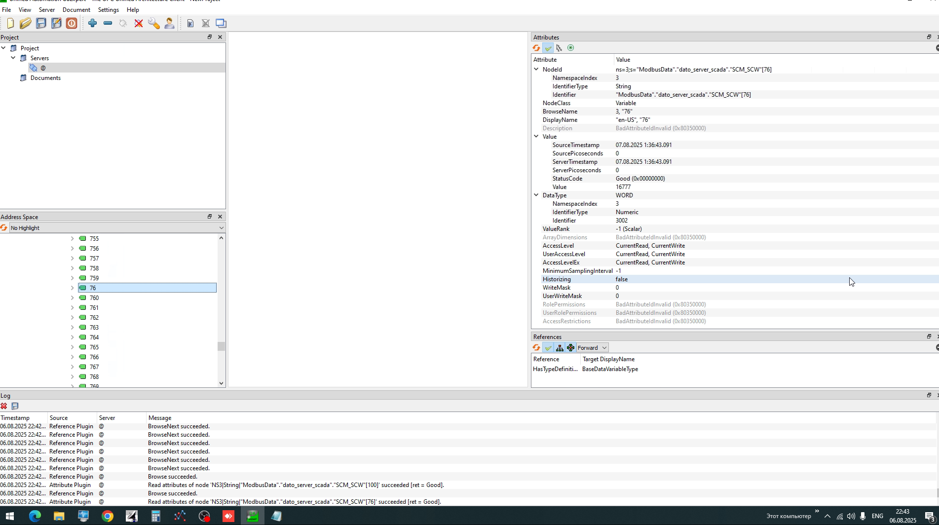This screenshot has width=939, height=525.
Task: Open Chrome from the Windows taskbar
Action: 107,516
